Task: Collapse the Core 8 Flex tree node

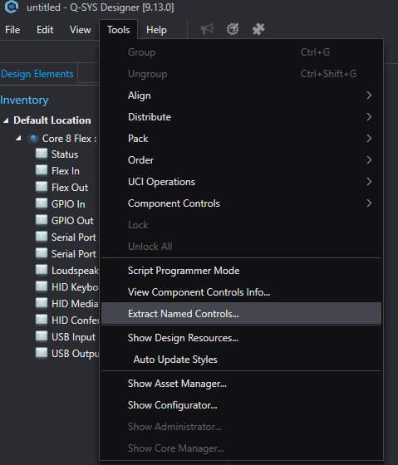Action: coord(19,138)
